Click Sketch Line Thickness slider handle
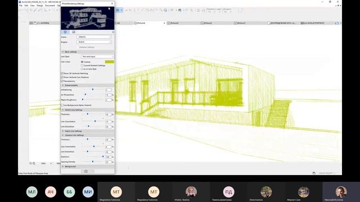Viewport: 360px width, 202px height. 88,114
